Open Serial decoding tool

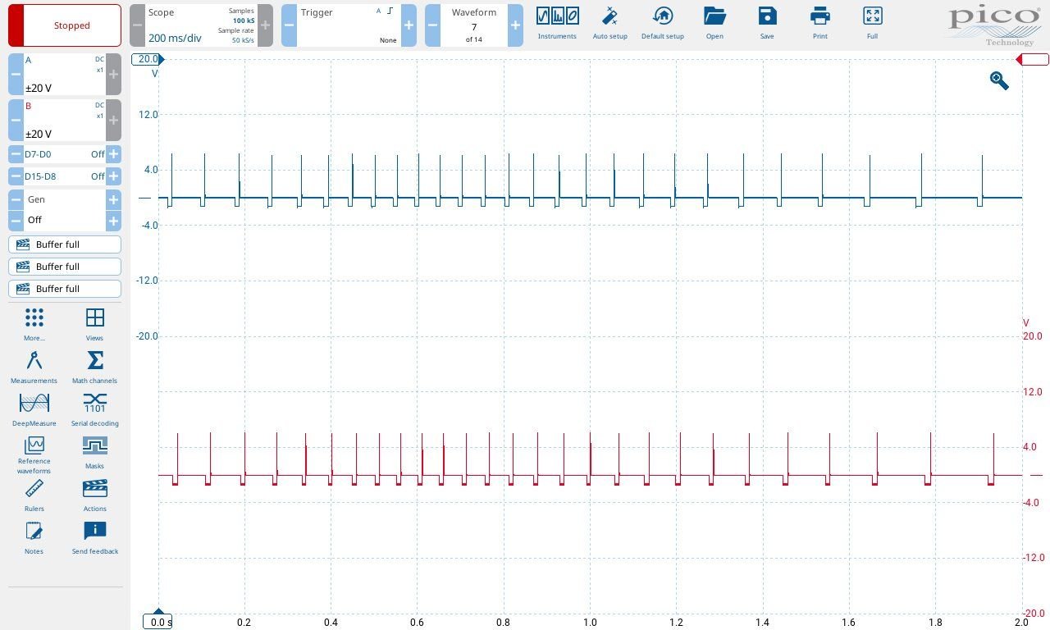(94, 409)
